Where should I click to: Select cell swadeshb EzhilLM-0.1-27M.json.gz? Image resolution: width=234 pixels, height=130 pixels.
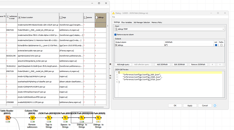(38, 102)
